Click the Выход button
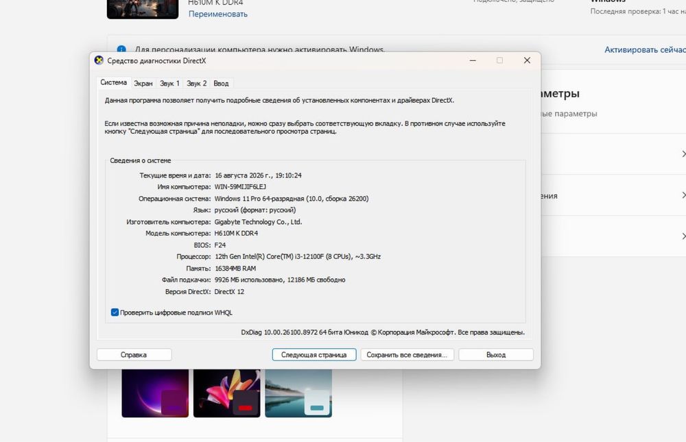 [496, 354]
